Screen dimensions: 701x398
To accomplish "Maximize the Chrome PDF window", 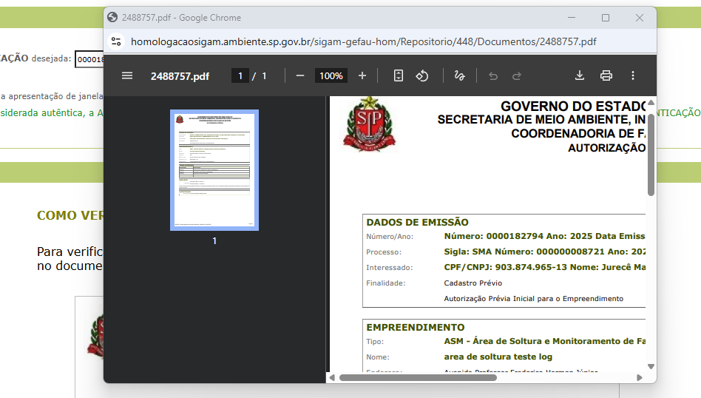I will click(x=606, y=18).
